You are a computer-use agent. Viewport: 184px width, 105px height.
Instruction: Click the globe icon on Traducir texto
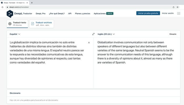[10, 24]
